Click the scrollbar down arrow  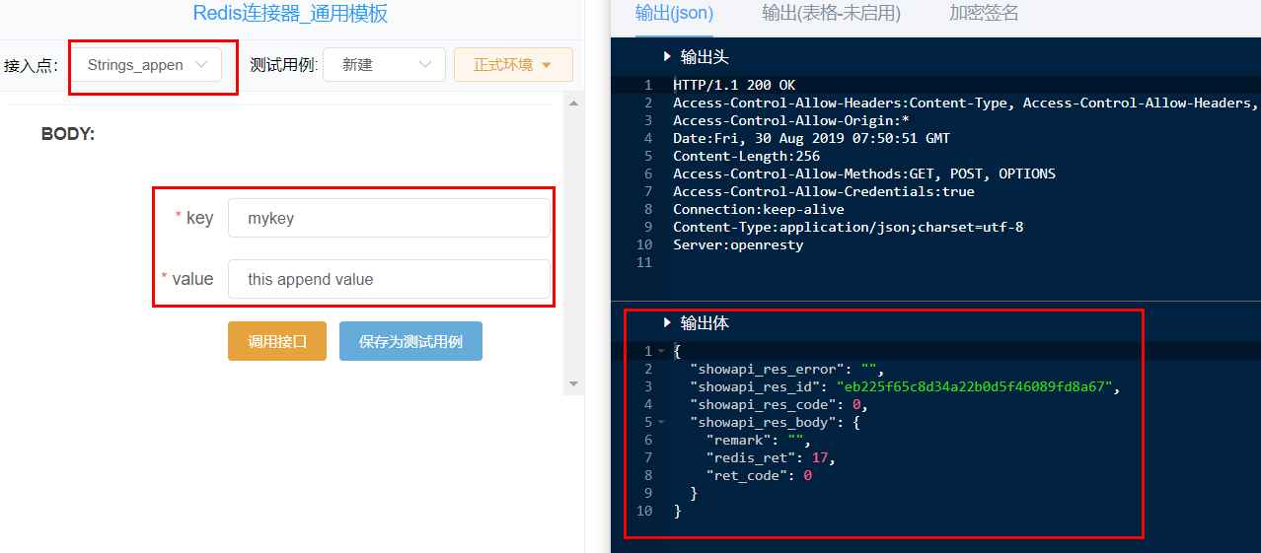click(574, 383)
